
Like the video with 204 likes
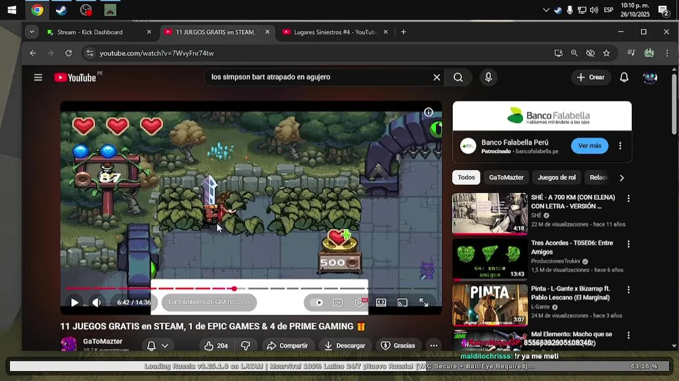tap(216, 346)
